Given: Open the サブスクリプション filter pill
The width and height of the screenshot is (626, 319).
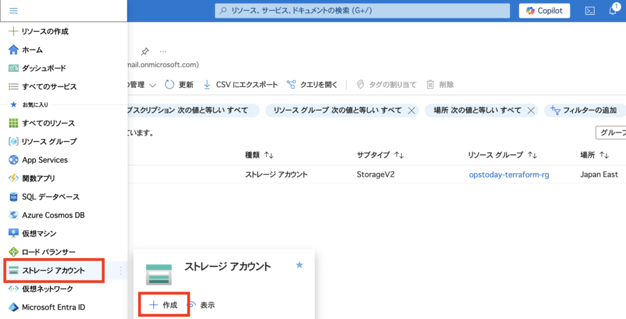Looking at the screenshot, I should 194,111.
